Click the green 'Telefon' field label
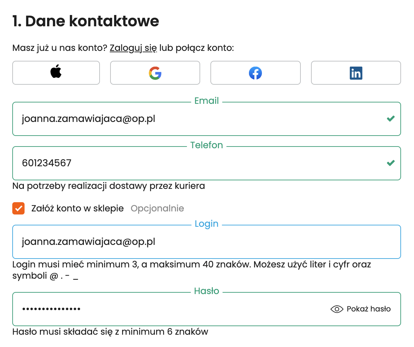The image size is (414, 347). (x=207, y=145)
